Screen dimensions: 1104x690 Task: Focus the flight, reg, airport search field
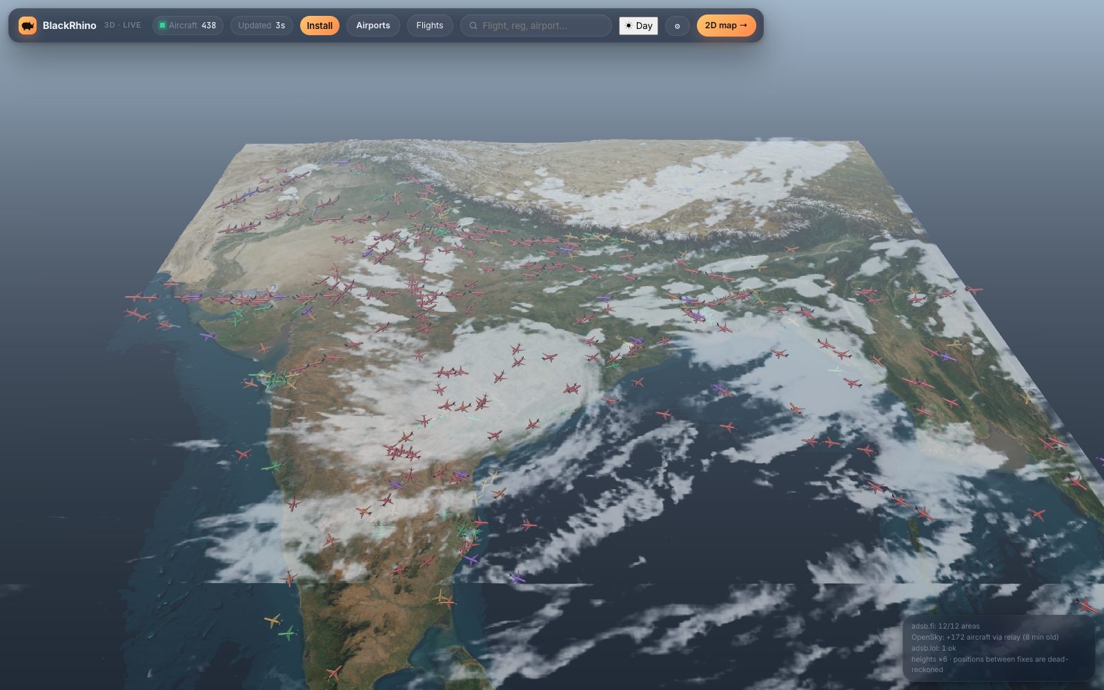tap(536, 26)
